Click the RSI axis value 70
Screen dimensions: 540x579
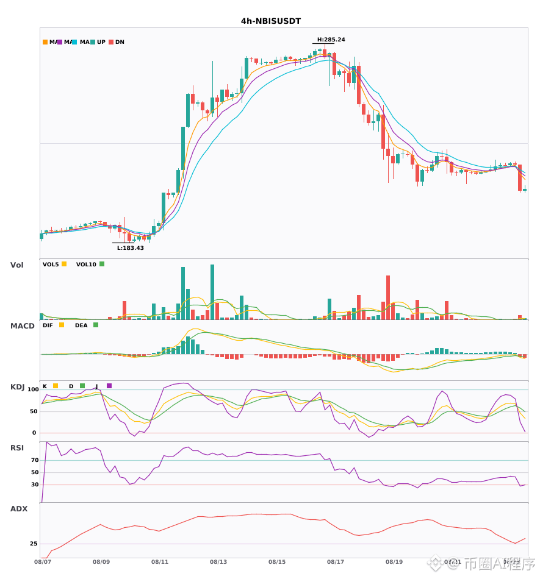35,460
